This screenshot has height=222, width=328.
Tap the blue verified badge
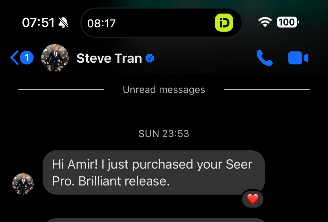(x=150, y=58)
